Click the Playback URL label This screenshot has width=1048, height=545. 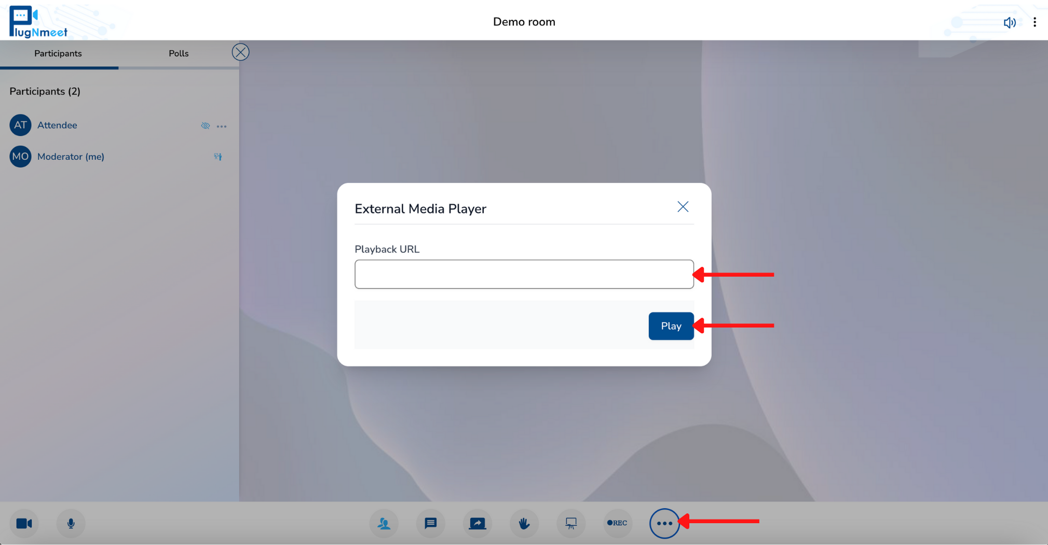click(x=387, y=249)
